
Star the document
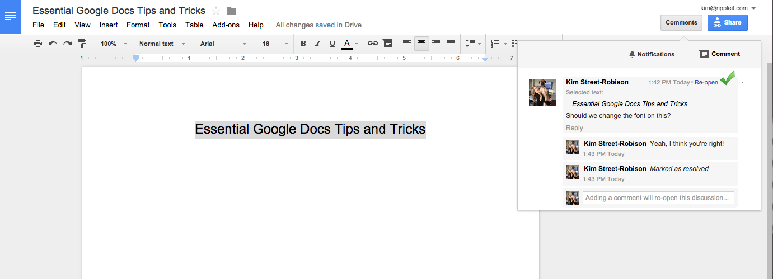pyautogui.click(x=217, y=11)
